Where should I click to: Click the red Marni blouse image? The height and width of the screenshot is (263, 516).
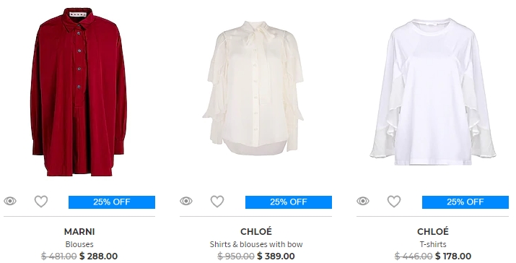coord(79,92)
